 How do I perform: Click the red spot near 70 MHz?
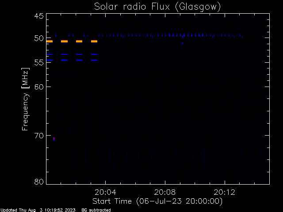[54, 138]
